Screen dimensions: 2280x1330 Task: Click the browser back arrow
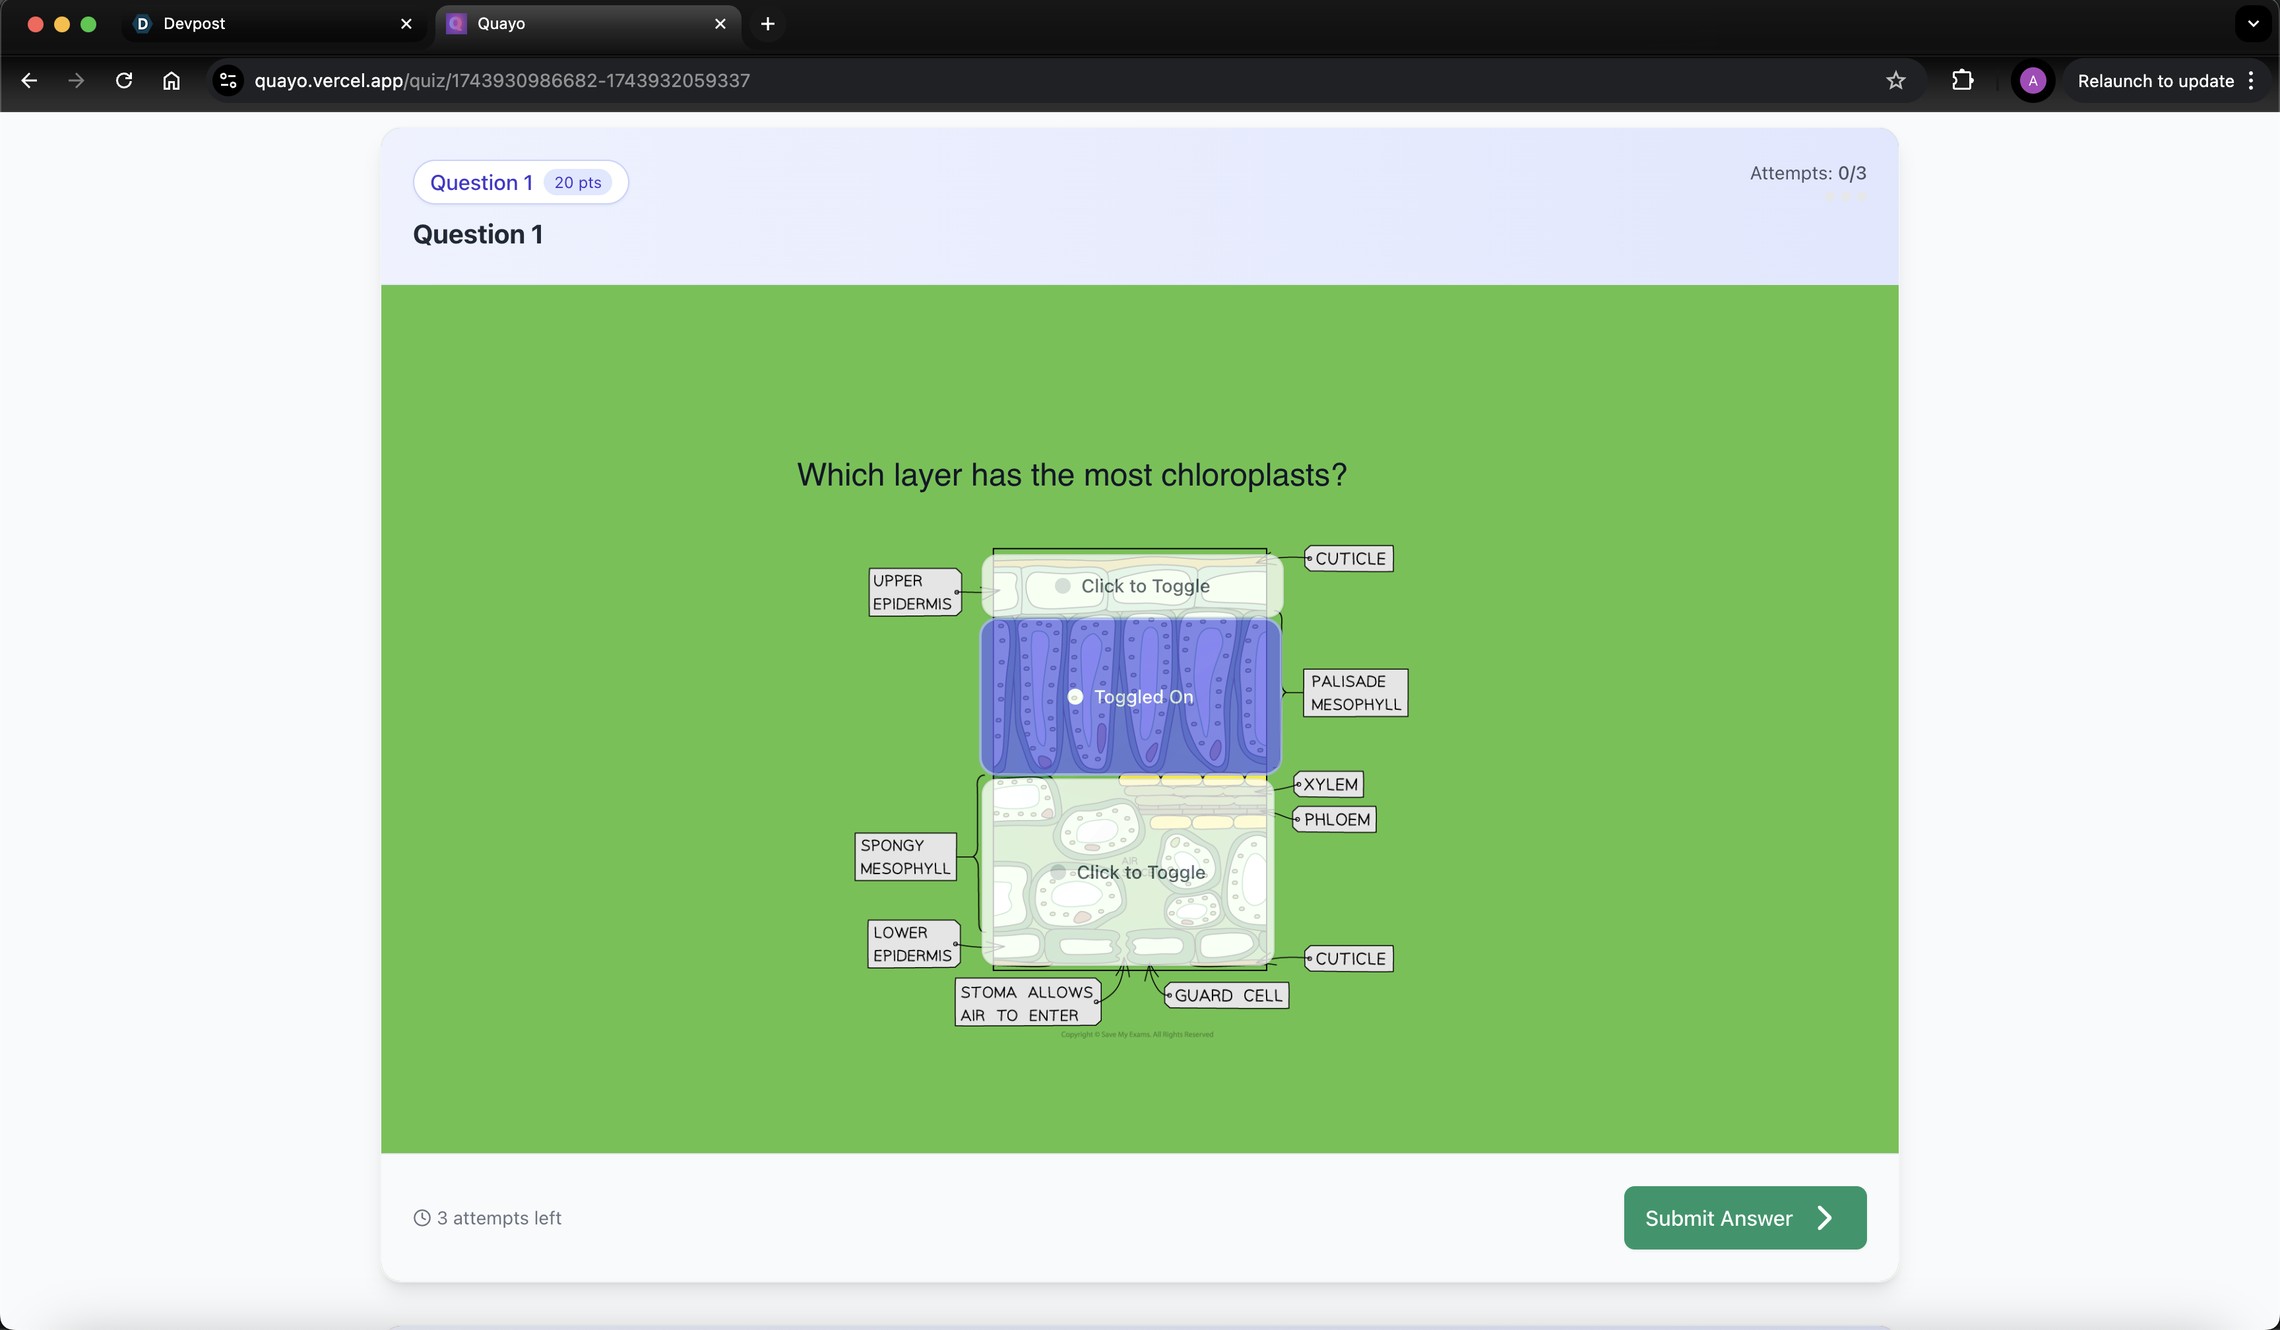tap(29, 80)
